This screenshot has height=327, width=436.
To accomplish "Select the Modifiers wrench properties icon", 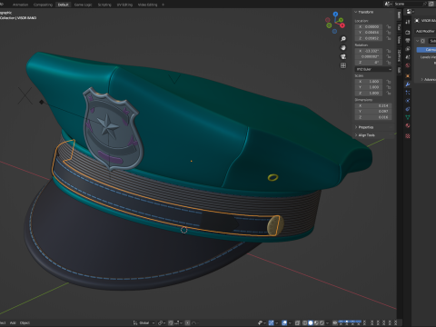I will [x=408, y=84].
